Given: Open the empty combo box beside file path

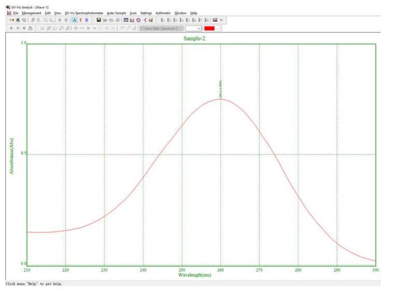Looking at the screenshot, I should pyautogui.click(x=193, y=28).
